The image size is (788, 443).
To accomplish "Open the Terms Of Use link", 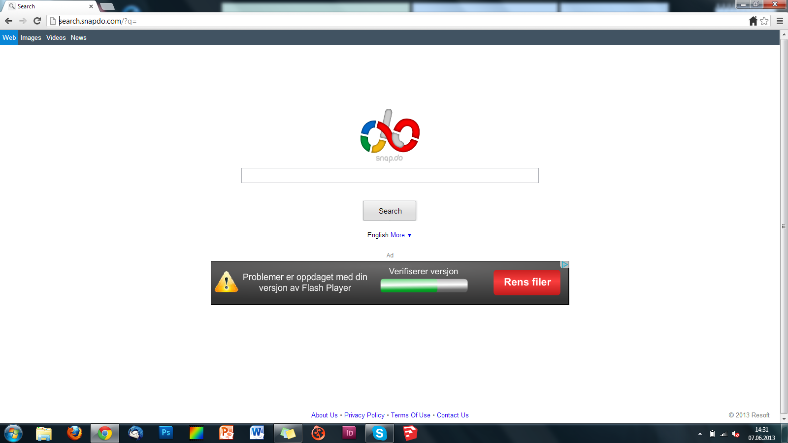I will 411,415.
